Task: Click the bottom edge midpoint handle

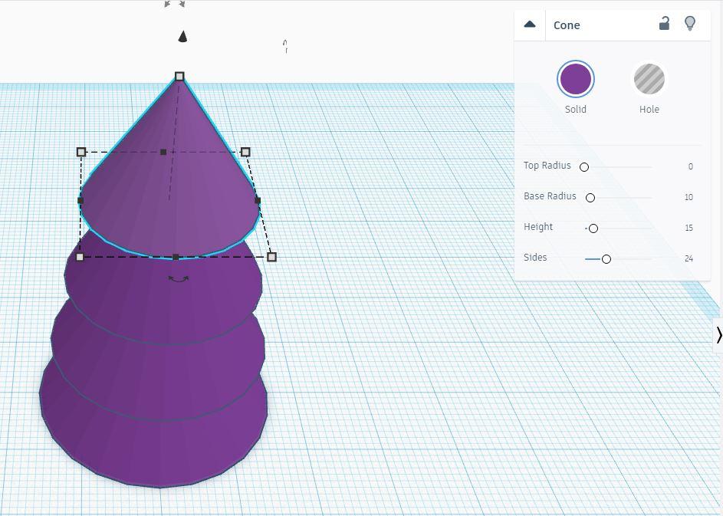Action: click(176, 257)
